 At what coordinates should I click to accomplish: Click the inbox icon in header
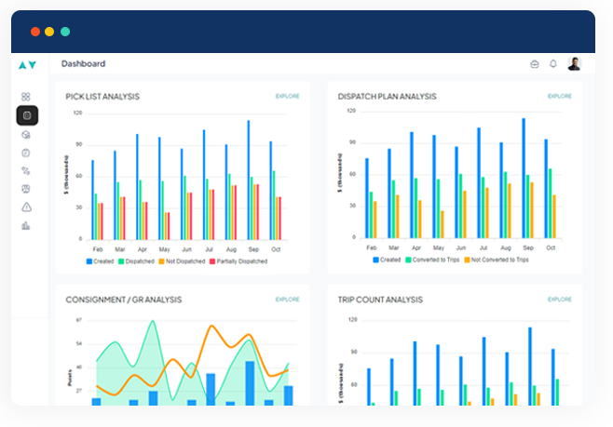(535, 64)
